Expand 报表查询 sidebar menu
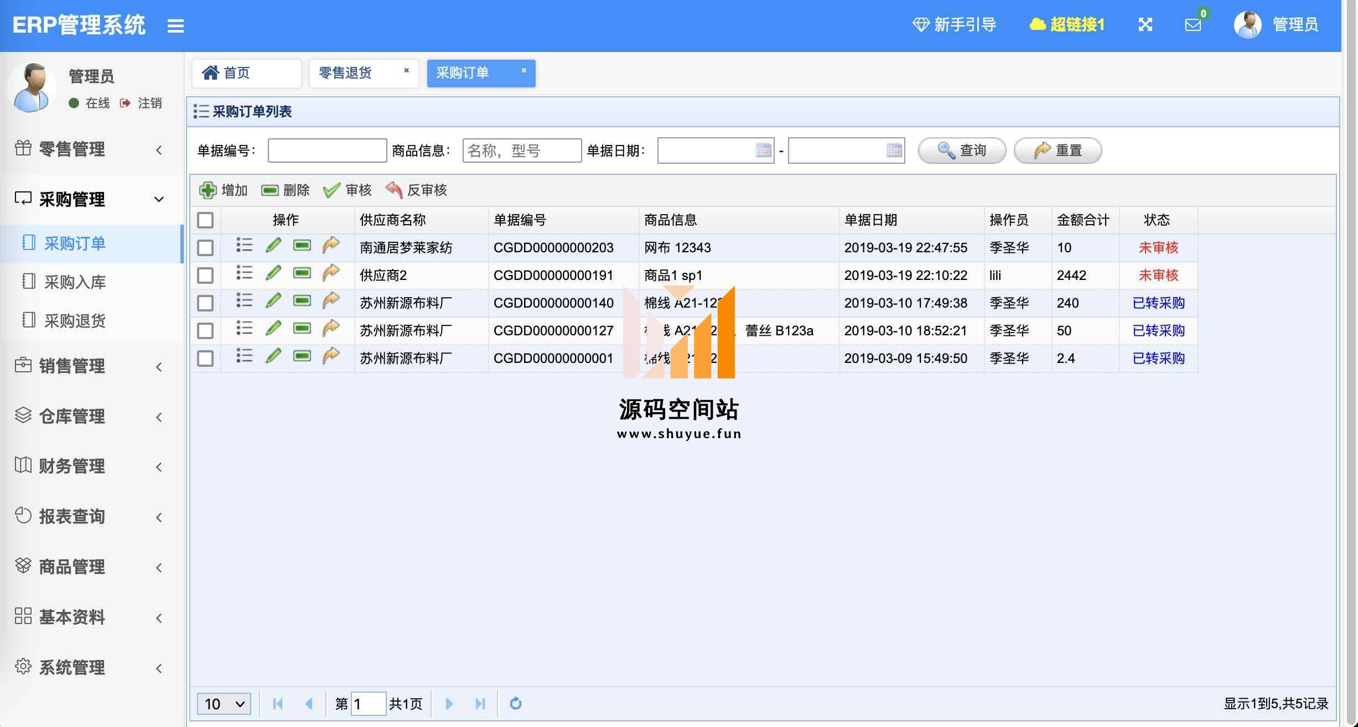This screenshot has height=727, width=1358. tap(91, 516)
